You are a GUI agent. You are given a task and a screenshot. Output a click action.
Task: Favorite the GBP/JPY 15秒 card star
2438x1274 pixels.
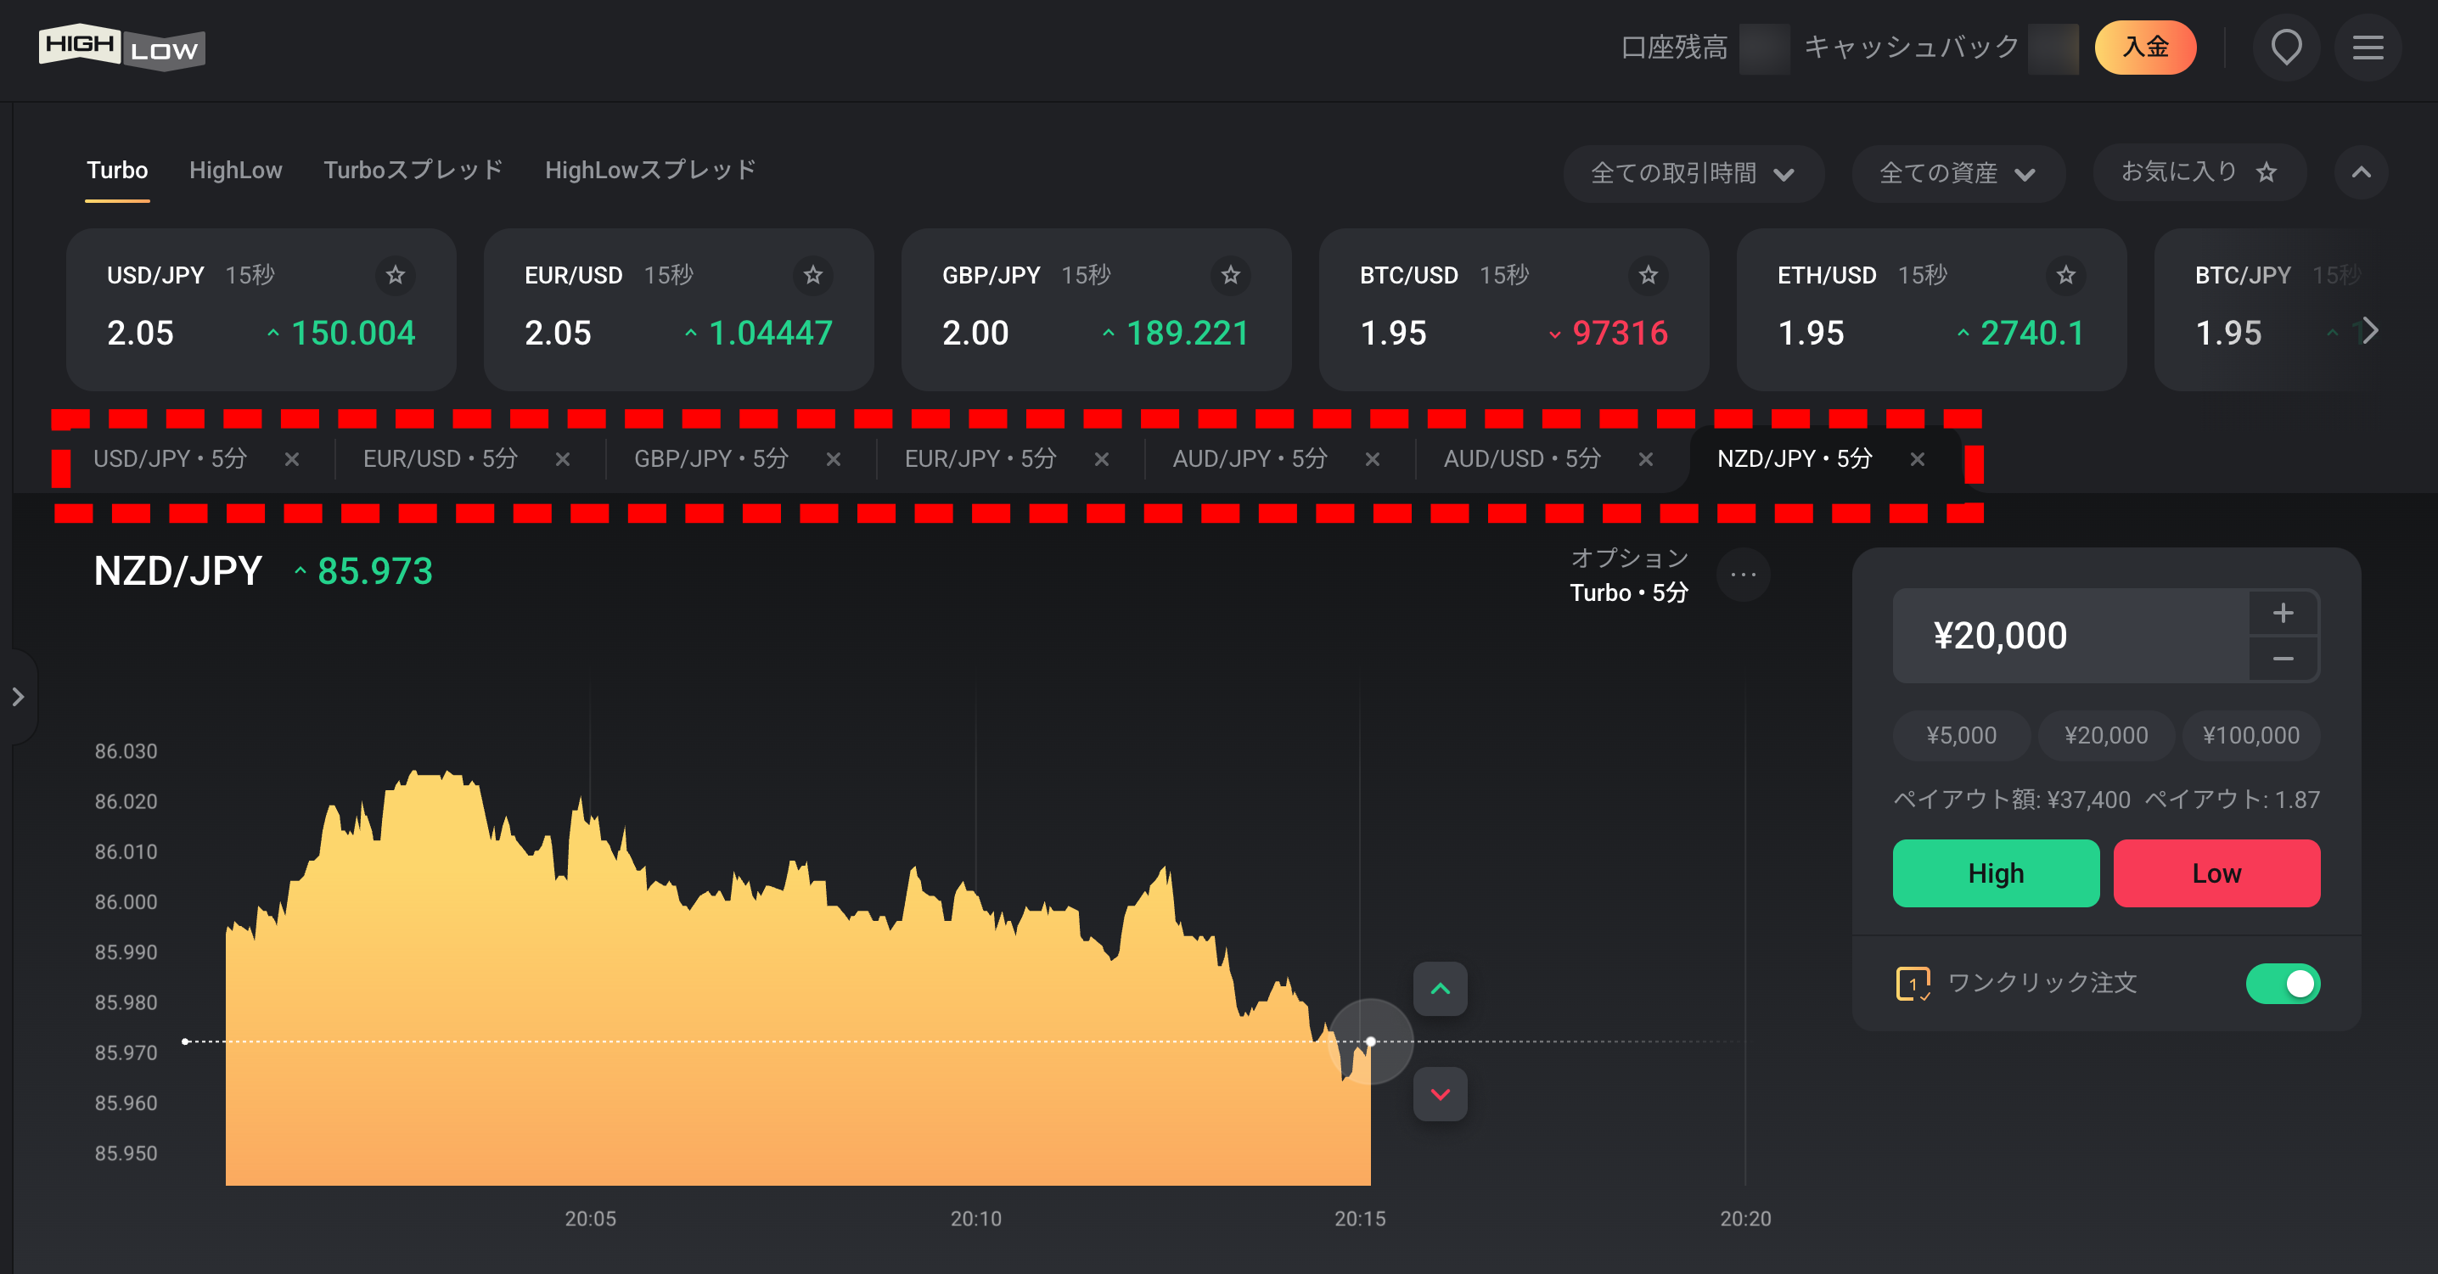pos(1230,276)
